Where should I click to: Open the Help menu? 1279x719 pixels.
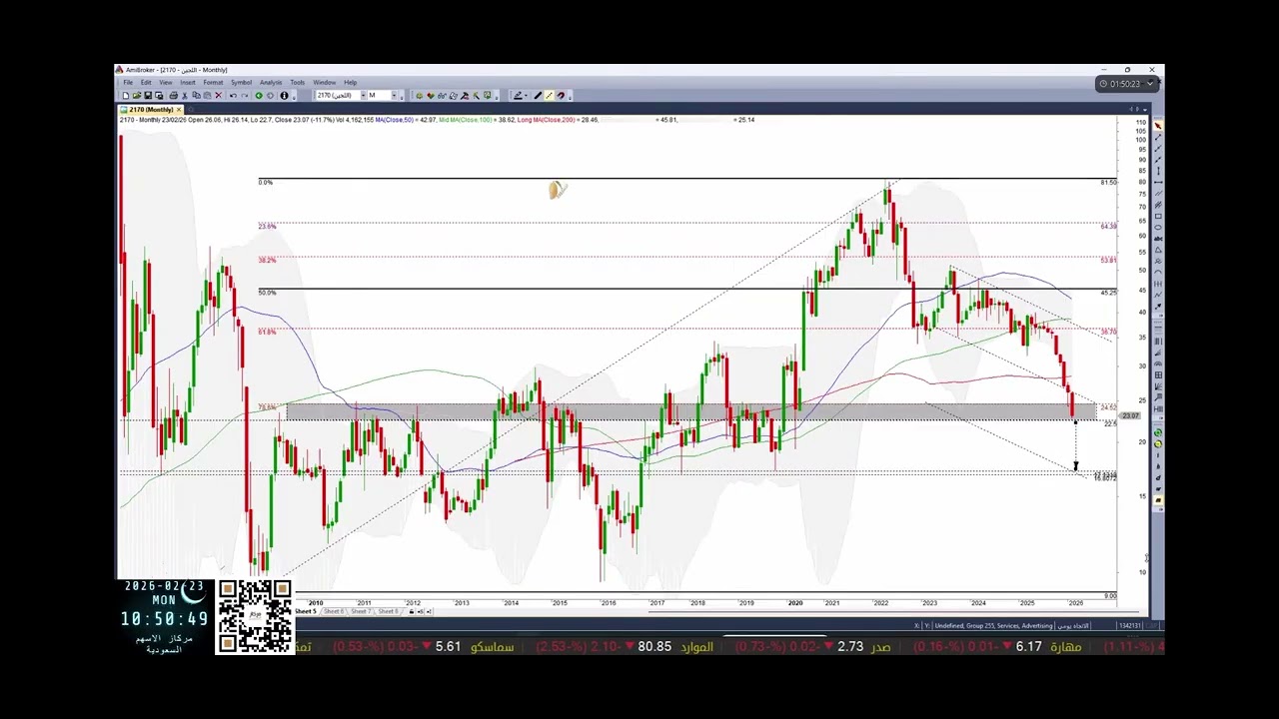click(x=351, y=82)
